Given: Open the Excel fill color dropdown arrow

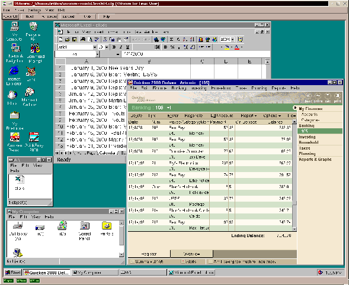Looking at the screenshot, I should (x=231, y=47).
